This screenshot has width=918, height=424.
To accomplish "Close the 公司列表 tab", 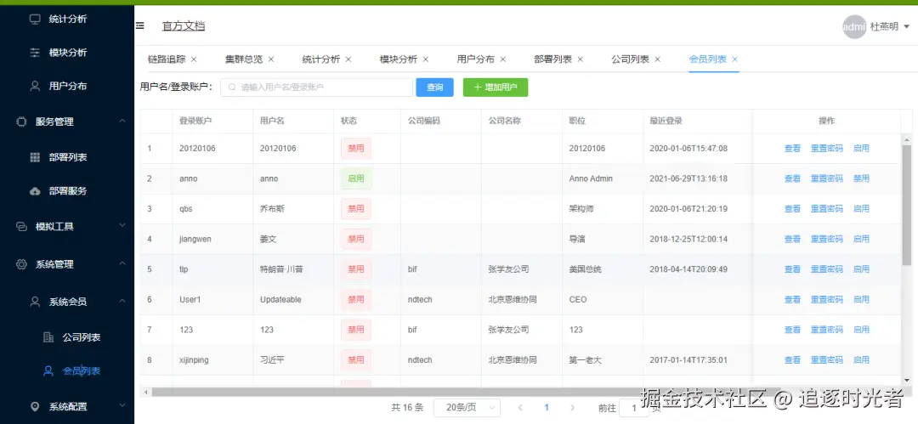I will tap(657, 59).
